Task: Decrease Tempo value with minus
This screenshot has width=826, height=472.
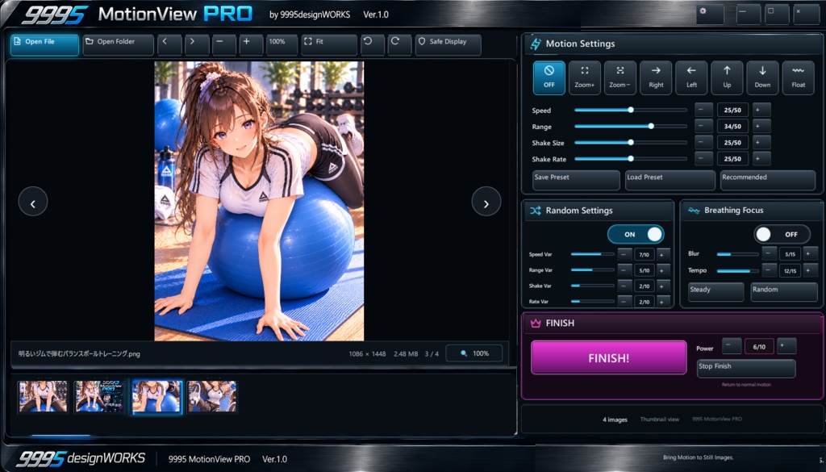Action: 770,270
